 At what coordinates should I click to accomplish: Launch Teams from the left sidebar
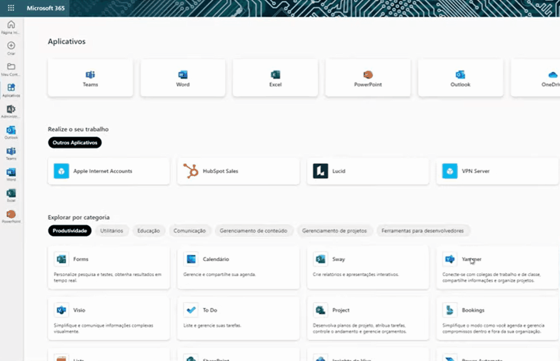click(11, 154)
